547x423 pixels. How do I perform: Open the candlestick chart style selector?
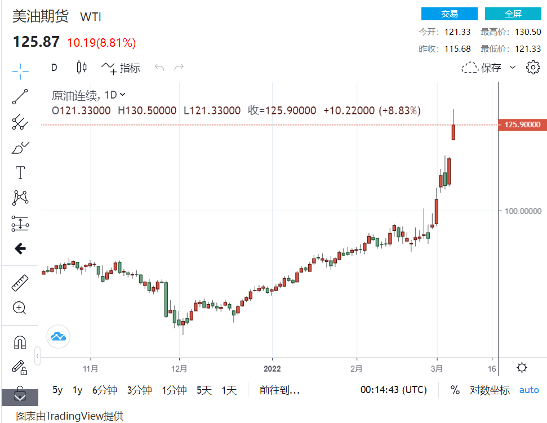click(x=82, y=68)
